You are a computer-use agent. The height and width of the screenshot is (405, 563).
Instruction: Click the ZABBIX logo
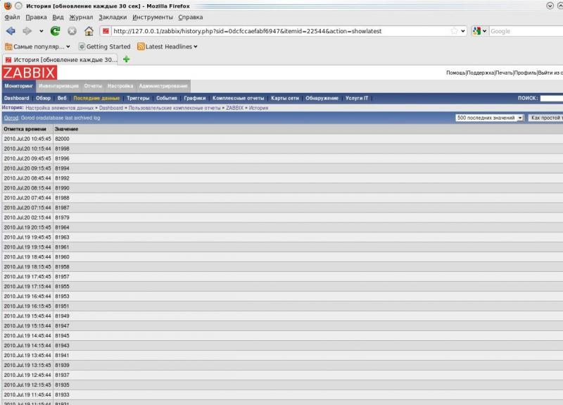[30, 73]
